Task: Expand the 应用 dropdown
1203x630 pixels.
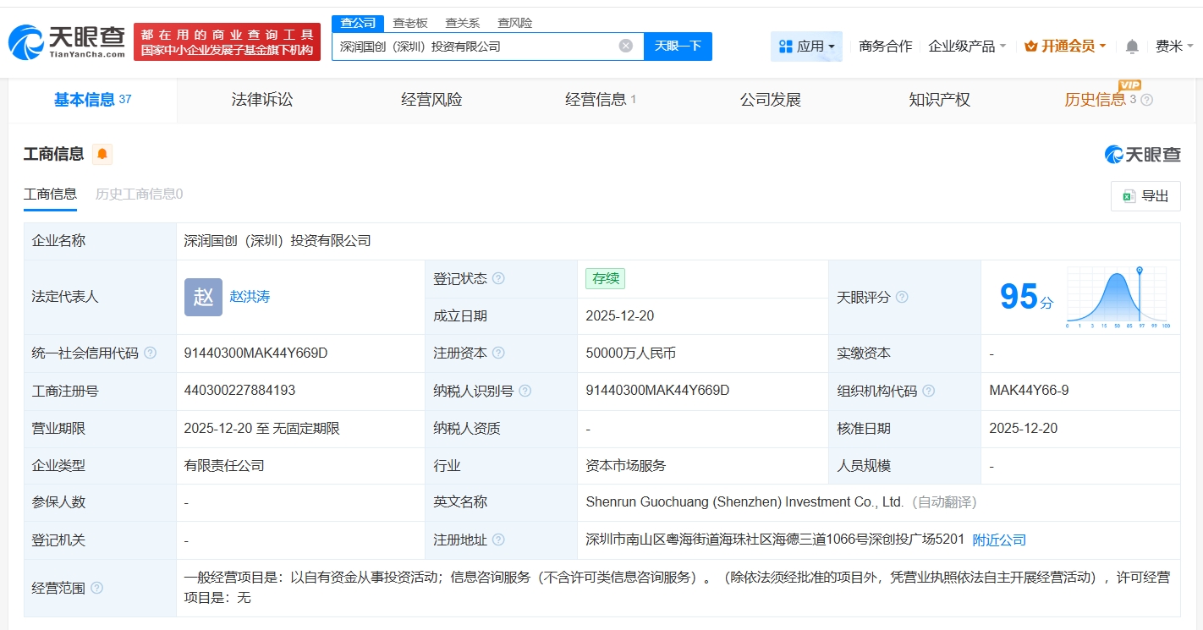Action: pos(806,47)
